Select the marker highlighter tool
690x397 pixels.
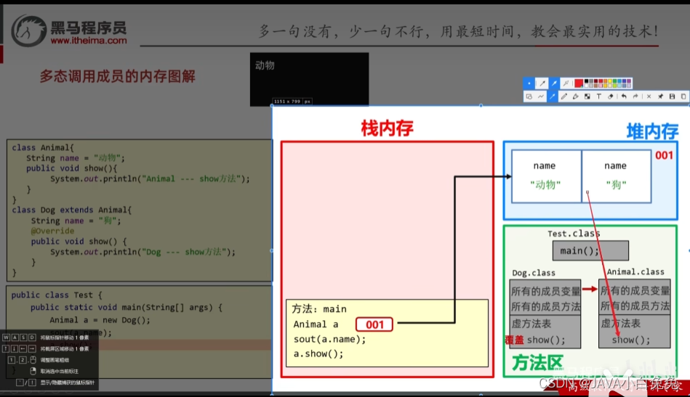point(576,97)
